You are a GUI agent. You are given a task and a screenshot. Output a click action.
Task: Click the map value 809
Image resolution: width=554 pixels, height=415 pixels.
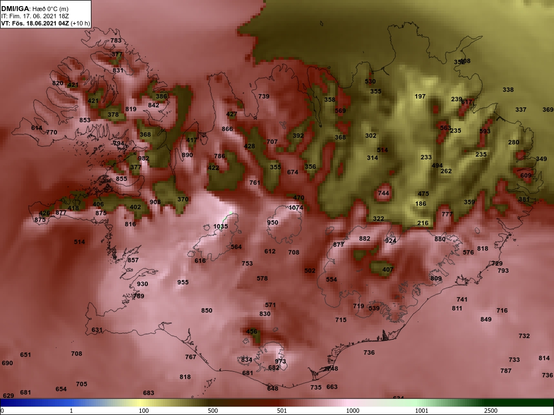click(436, 278)
